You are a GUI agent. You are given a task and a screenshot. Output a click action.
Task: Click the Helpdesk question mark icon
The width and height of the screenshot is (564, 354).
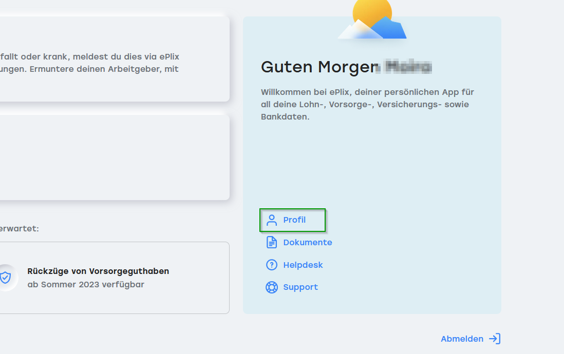click(272, 265)
